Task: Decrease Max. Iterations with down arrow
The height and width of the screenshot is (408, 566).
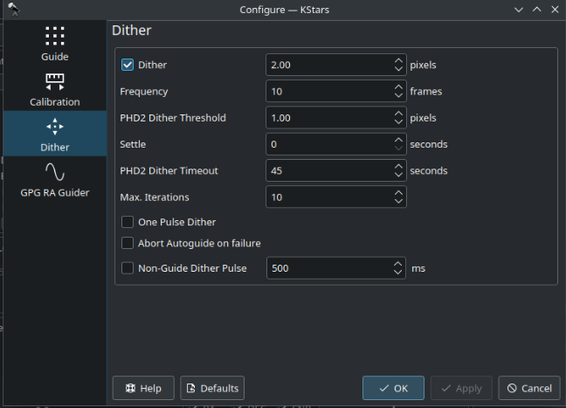Action: (x=398, y=201)
